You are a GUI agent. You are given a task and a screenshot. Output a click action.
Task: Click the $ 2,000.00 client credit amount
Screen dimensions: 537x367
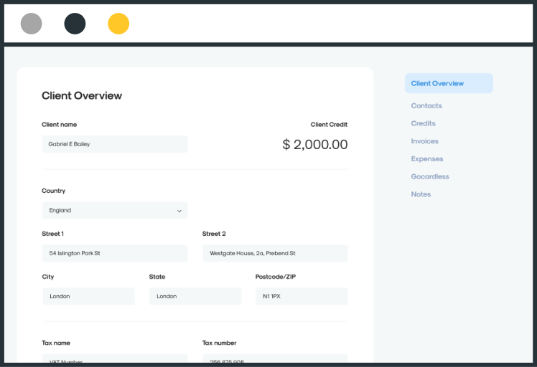pos(314,144)
